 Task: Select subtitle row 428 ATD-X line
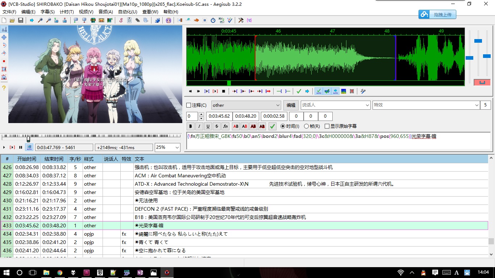244,184
